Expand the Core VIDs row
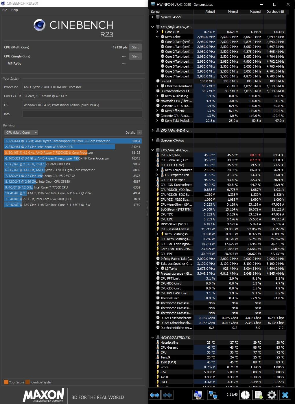295x404 pixels. pyautogui.click(x=157, y=32)
